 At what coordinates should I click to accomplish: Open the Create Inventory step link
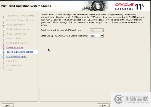(x=15, y=47)
